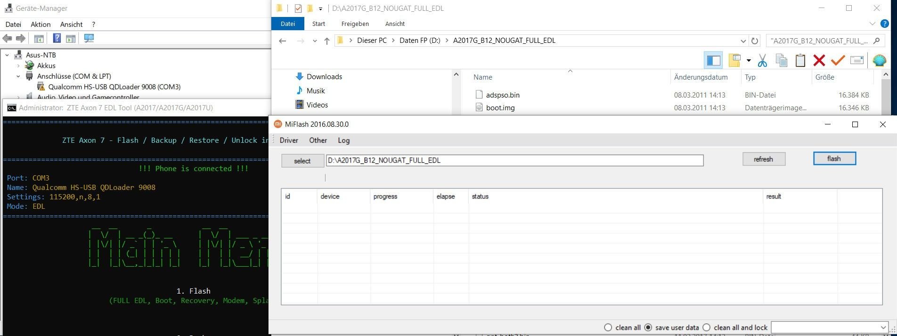The height and width of the screenshot is (336, 897).
Task: Open the Explorer address history dropdown
Action: click(743, 41)
